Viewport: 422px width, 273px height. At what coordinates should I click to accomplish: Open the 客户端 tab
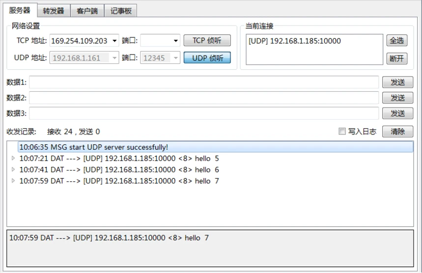(x=87, y=11)
